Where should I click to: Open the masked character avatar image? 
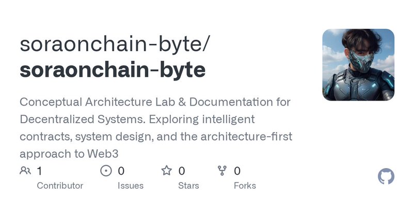tap(358, 64)
